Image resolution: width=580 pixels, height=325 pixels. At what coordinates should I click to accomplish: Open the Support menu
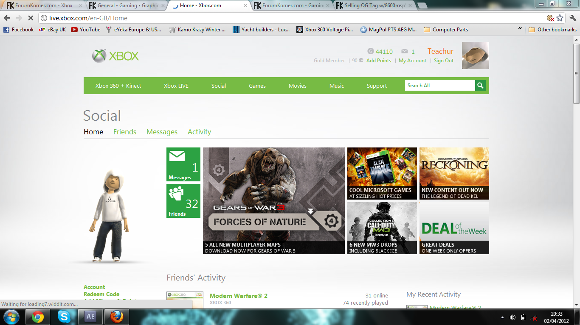tap(377, 86)
